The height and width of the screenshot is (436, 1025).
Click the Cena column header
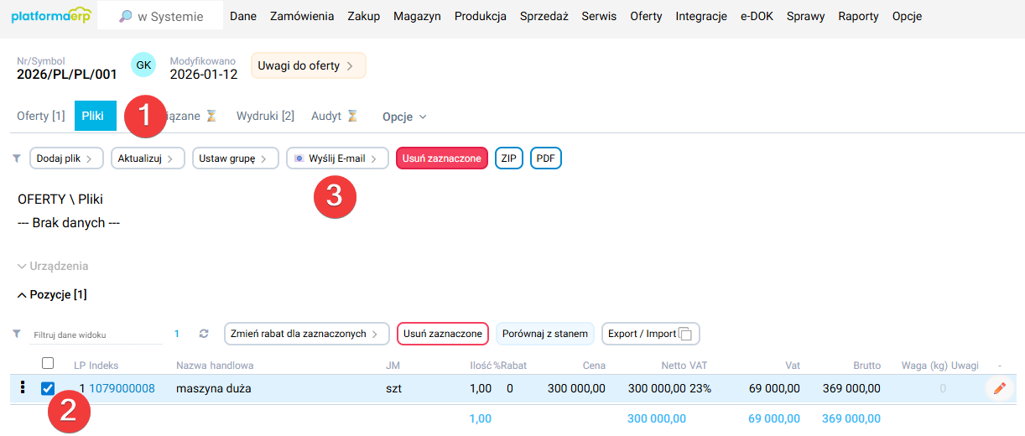click(593, 366)
